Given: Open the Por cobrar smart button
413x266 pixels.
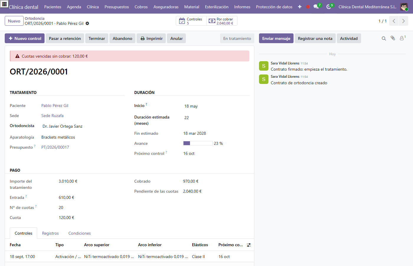Looking at the screenshot, I should click(222, 21).
